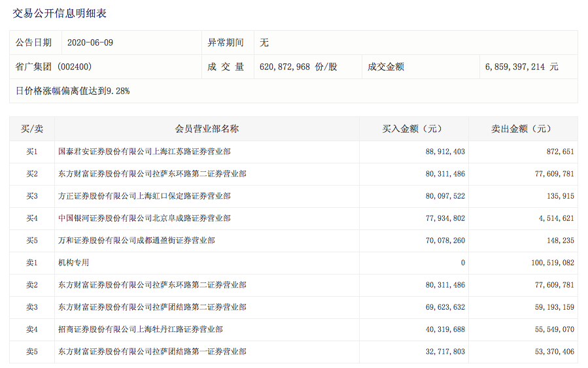Open 东方财富证券拉萨团结路第一证券营业部 entry
The image size is (588, 368).
point(152,352)
